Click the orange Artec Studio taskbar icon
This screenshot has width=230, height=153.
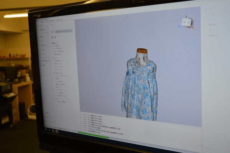56,131
